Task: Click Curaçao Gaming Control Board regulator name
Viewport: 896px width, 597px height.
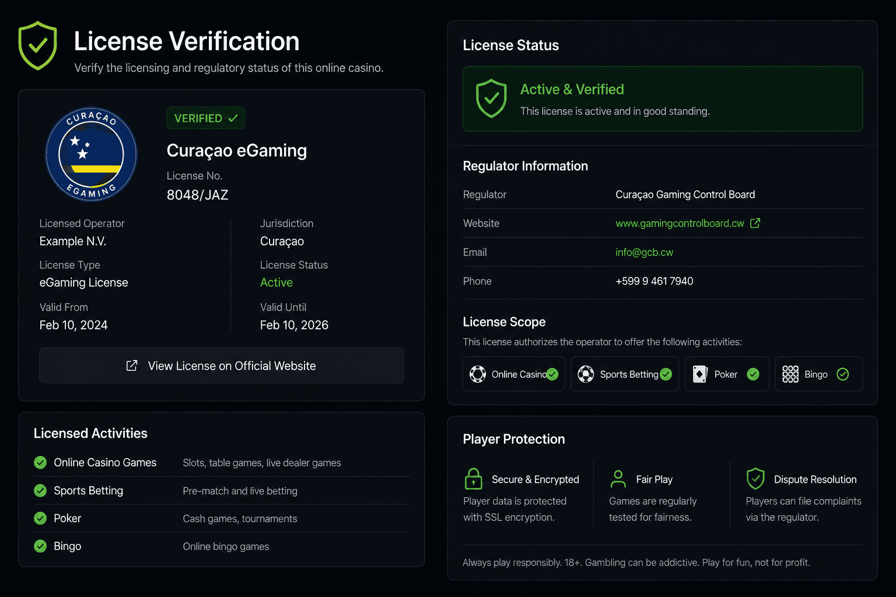Action: click(685, 195)
